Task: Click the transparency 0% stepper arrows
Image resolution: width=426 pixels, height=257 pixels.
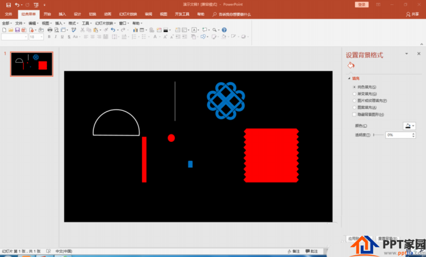Action: (413, 135)
